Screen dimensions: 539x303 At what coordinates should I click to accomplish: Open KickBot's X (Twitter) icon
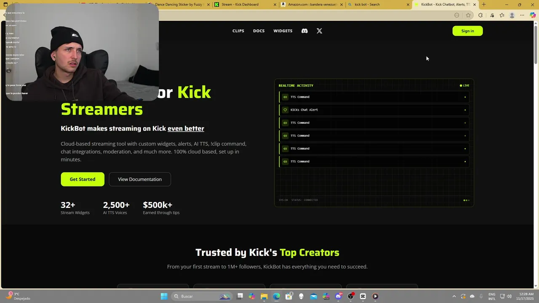(319, 31)
